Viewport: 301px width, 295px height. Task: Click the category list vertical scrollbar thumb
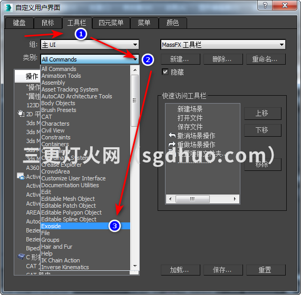click(135, 100)
